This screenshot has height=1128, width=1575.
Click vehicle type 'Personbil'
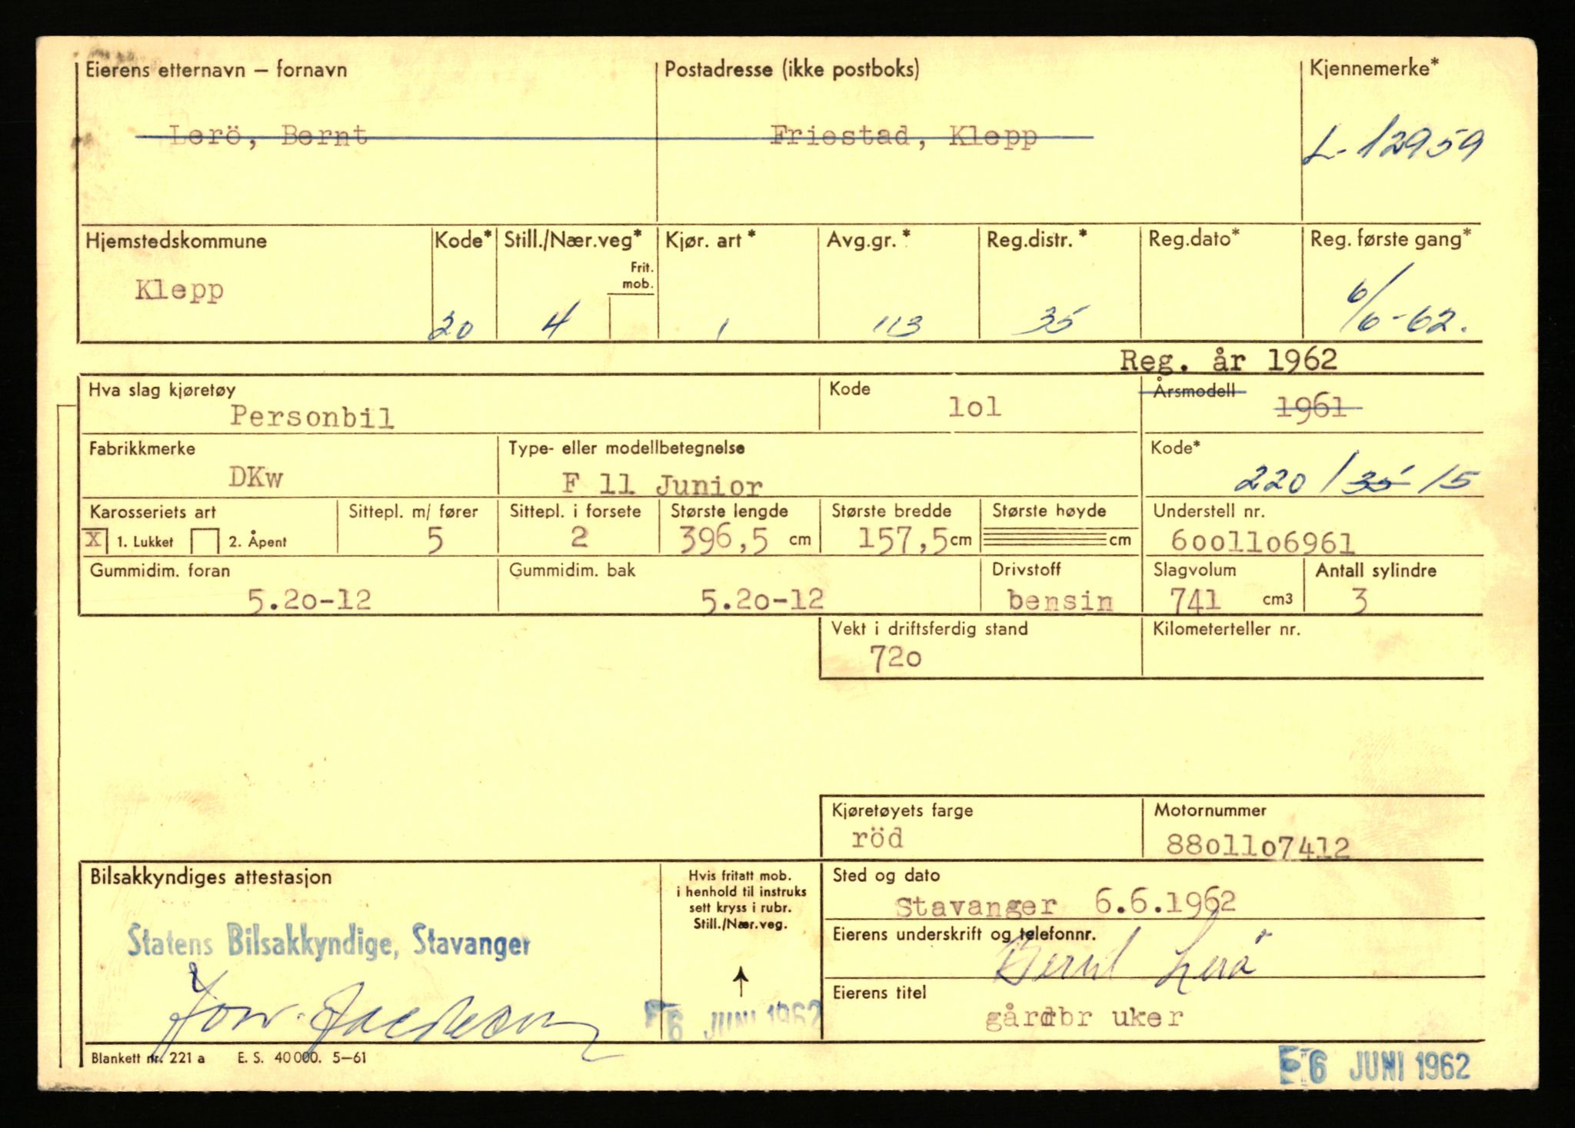(311, 416)
